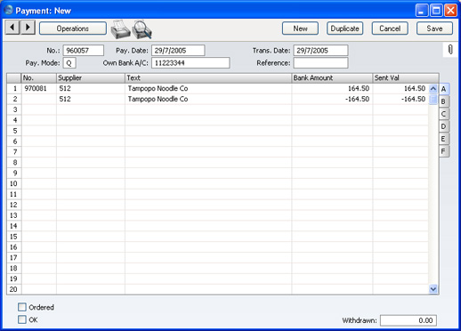Click the Trans. Date field

[x=320, y=51]
